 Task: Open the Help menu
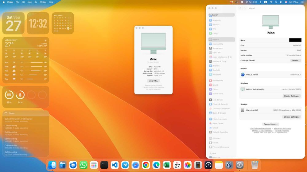[51, 2]
